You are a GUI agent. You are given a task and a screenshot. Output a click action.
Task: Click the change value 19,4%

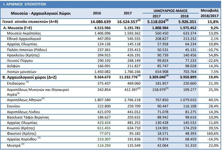(x=214, y=77)
